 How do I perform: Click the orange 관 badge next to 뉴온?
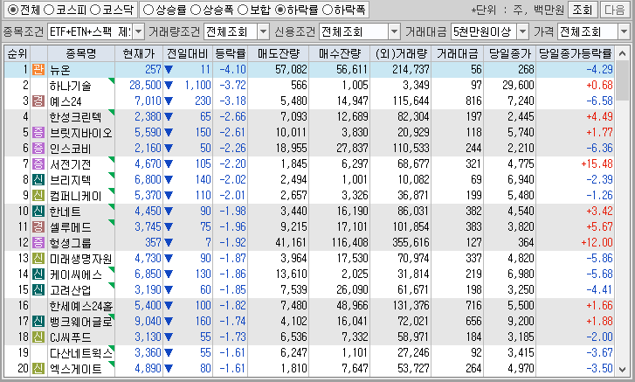[38, 70]
